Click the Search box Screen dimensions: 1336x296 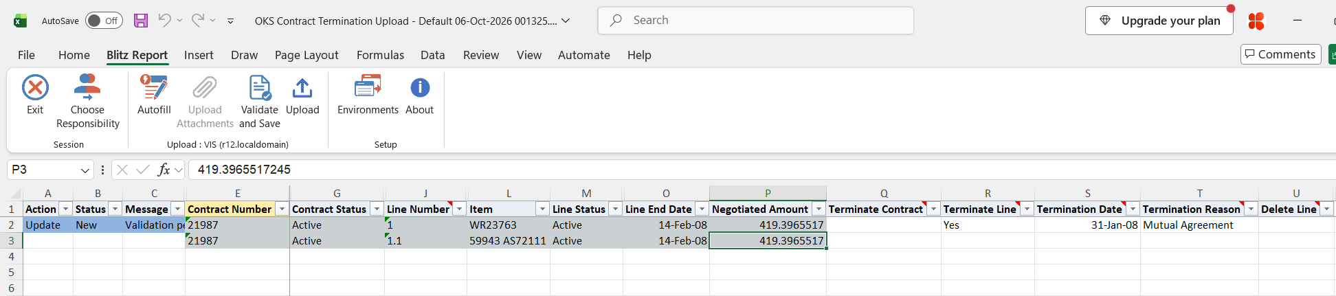756,21
